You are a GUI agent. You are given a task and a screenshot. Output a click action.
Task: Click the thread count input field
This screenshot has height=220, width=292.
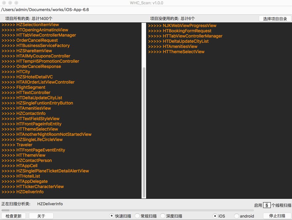(x=267, y=205)
